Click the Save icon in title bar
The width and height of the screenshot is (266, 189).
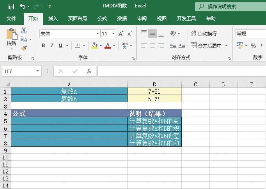pyautogui.click(x=11, y=7)
